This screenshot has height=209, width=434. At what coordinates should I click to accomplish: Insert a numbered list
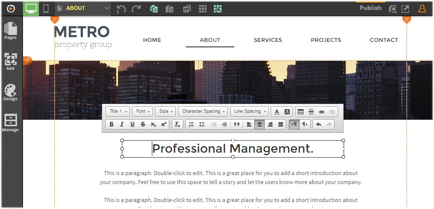click(x=191, y=124)
